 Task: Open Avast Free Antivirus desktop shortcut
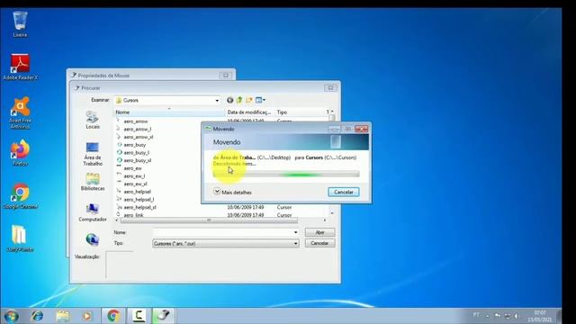[x=20, y=112]
